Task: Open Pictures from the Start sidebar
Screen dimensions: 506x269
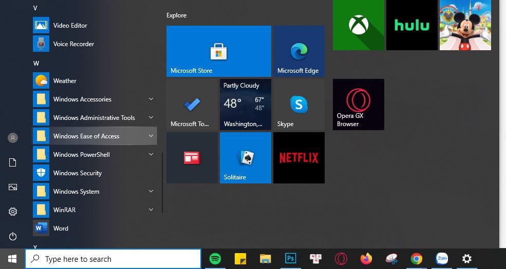Action: click(x=12, y=187)
